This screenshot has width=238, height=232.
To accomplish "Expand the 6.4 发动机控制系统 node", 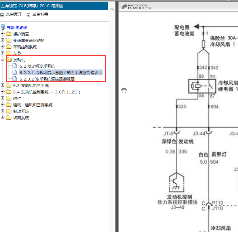I will coord(2,91).
